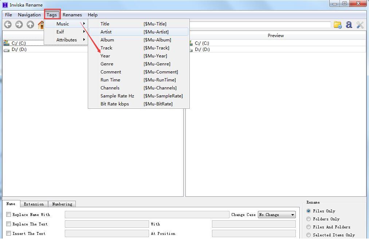Select the C: drive in left pane
Screen dimensions: 369x248
point(18,43)
